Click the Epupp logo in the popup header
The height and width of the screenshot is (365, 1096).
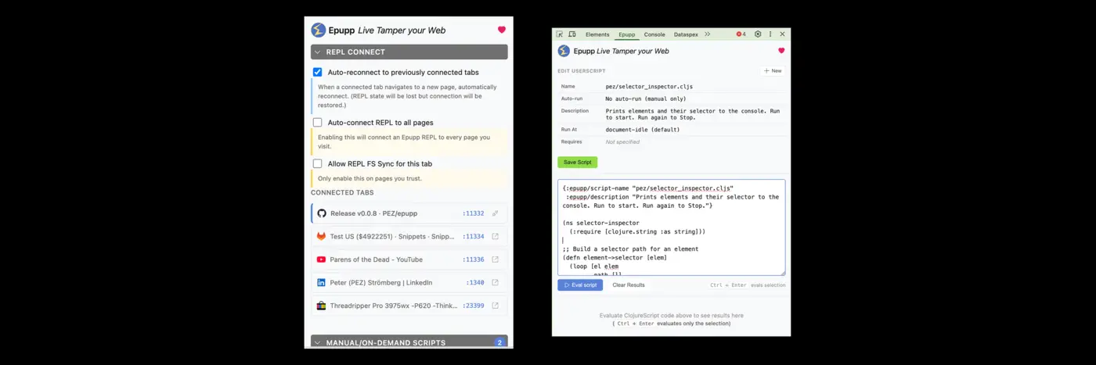(x=319, y=30)
